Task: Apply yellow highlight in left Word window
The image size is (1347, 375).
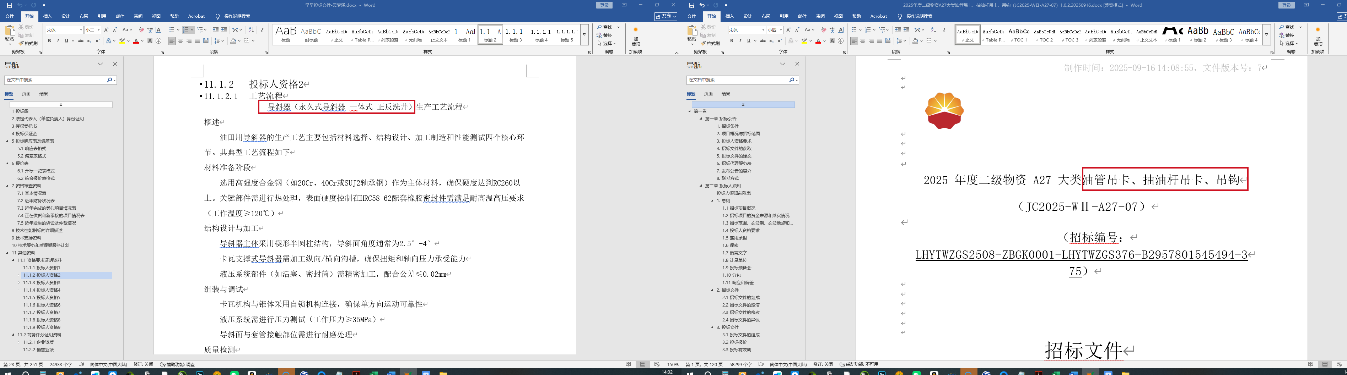Action: point(122,41)
